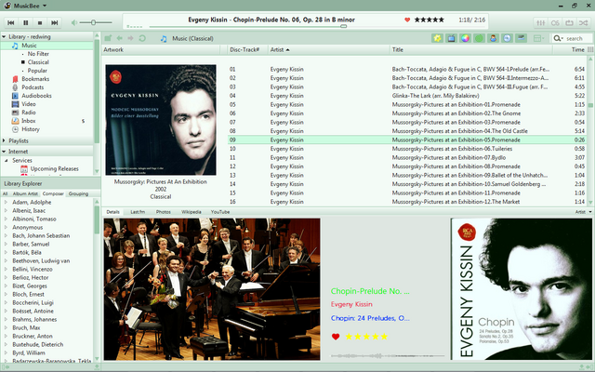Go forward with the right arrow
595x372 pixels.
130,38
